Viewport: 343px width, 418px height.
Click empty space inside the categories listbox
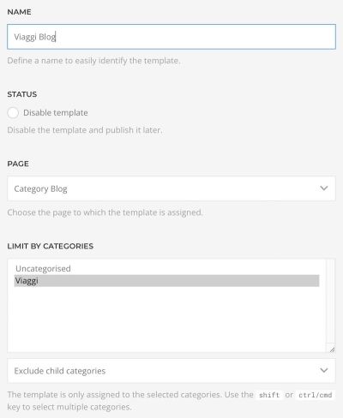click(166, 319)
